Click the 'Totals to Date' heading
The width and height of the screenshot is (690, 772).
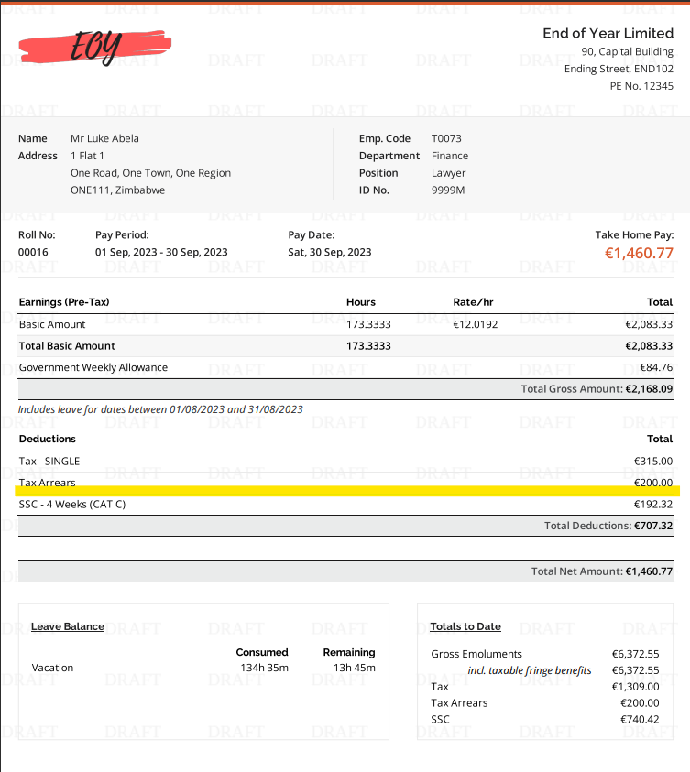pos(465,626)
